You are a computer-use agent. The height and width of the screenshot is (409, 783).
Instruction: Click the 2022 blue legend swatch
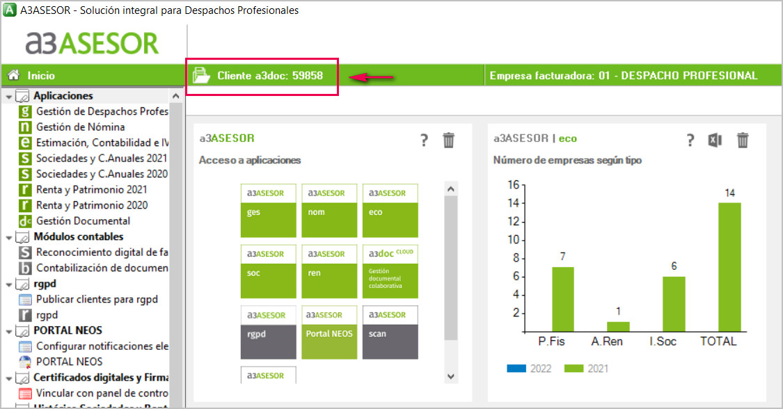(x=516, y=369)
